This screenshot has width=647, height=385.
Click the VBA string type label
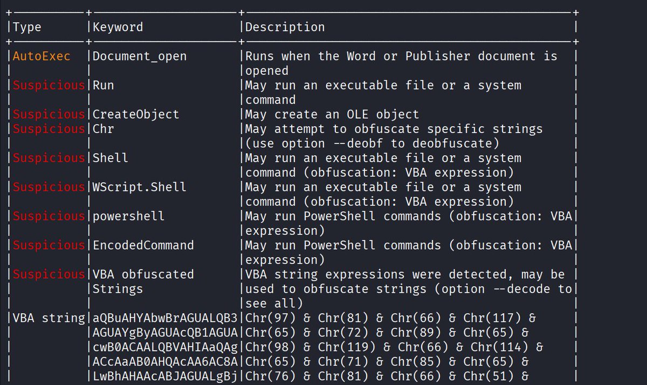pos(49,318)
